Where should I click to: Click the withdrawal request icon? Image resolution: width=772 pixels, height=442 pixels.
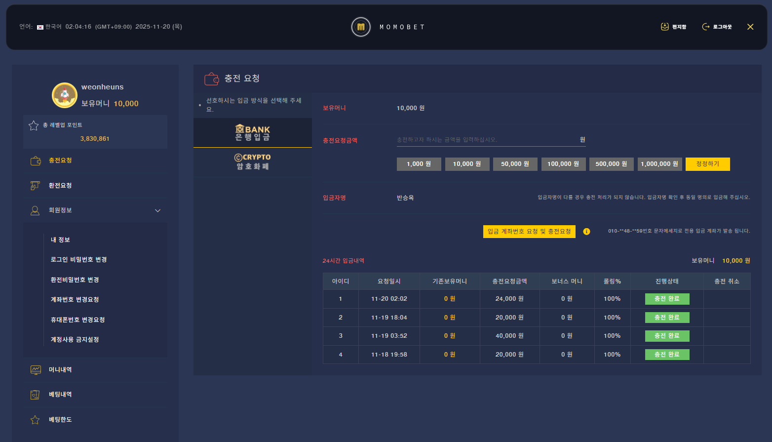click(35, 186)
